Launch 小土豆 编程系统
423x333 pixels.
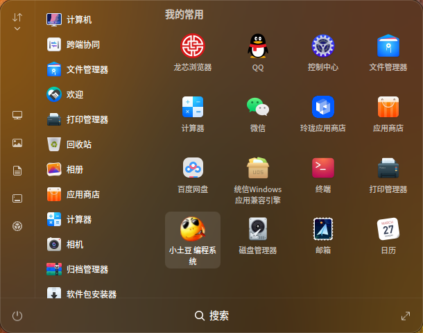click(193, 240)
